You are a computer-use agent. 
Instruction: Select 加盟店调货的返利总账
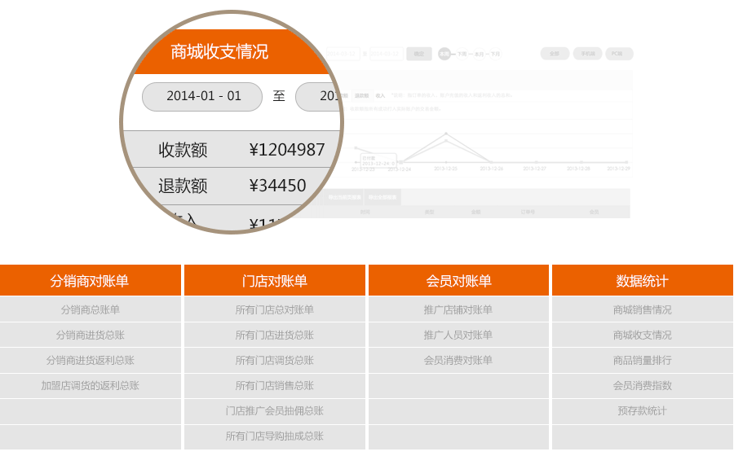(x=90, y=385)
